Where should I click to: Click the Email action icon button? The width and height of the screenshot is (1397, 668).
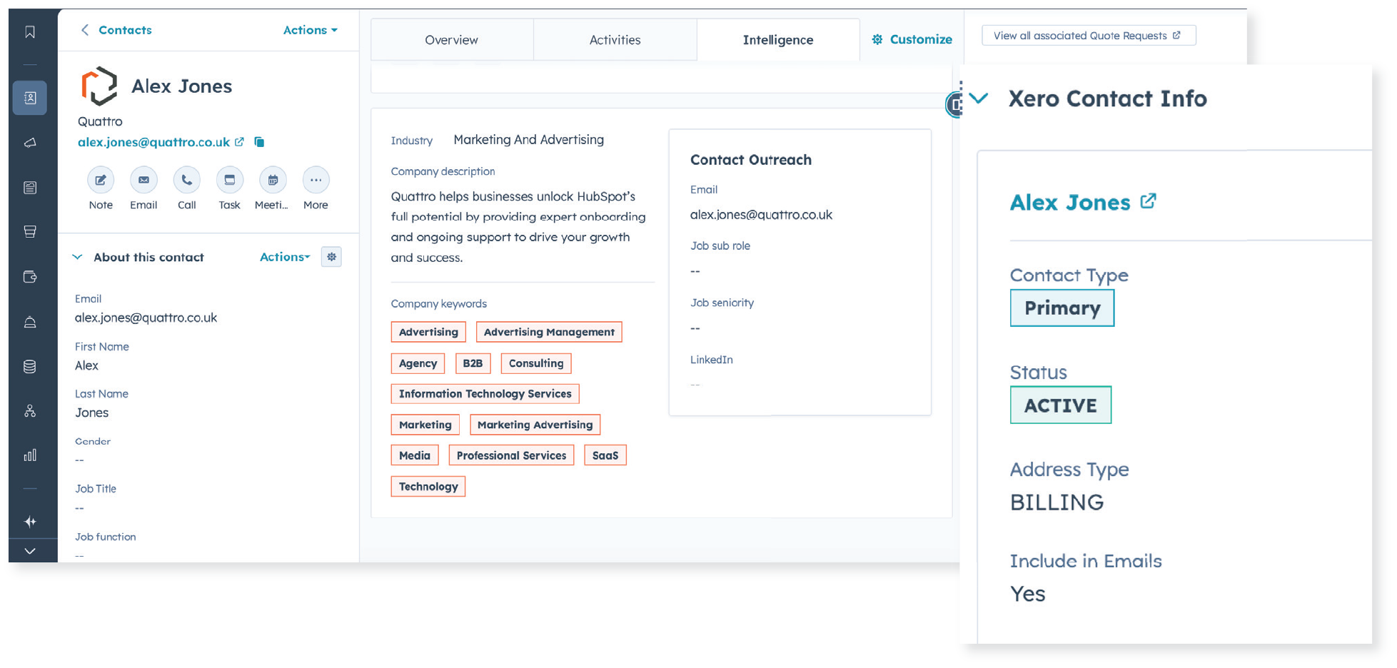(x=143, y=180)
